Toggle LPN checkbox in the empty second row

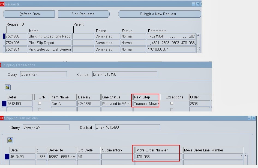pyautogui.click(x=40, y=110)
